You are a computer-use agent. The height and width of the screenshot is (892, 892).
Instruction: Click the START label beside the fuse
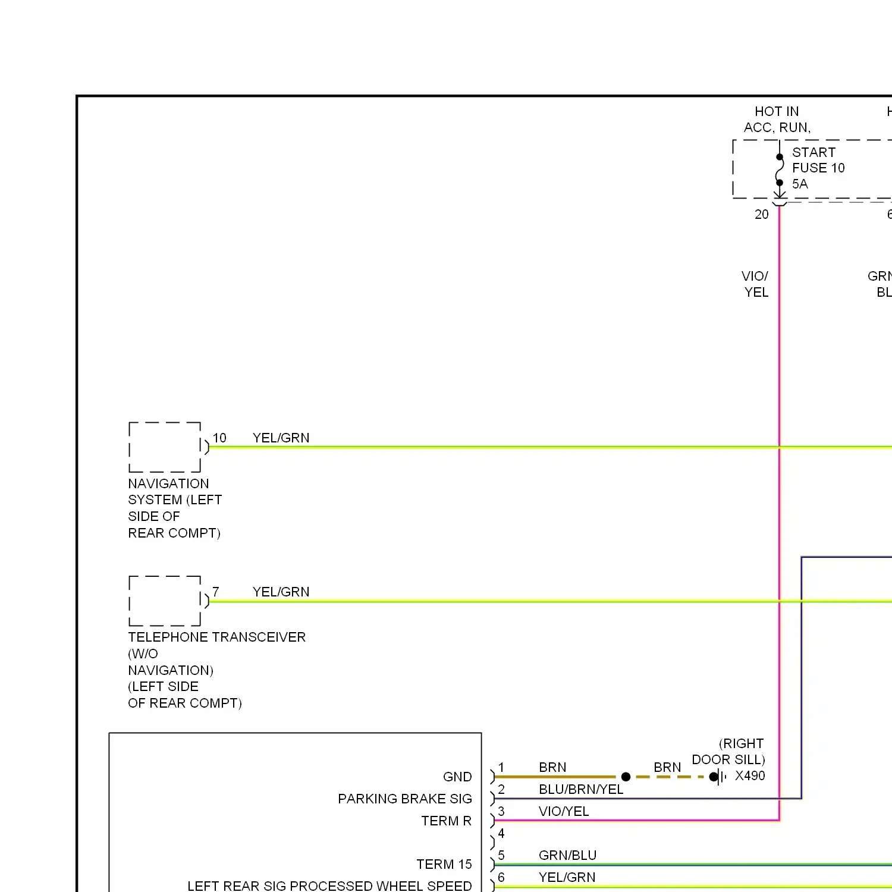[x=814, y=153]
